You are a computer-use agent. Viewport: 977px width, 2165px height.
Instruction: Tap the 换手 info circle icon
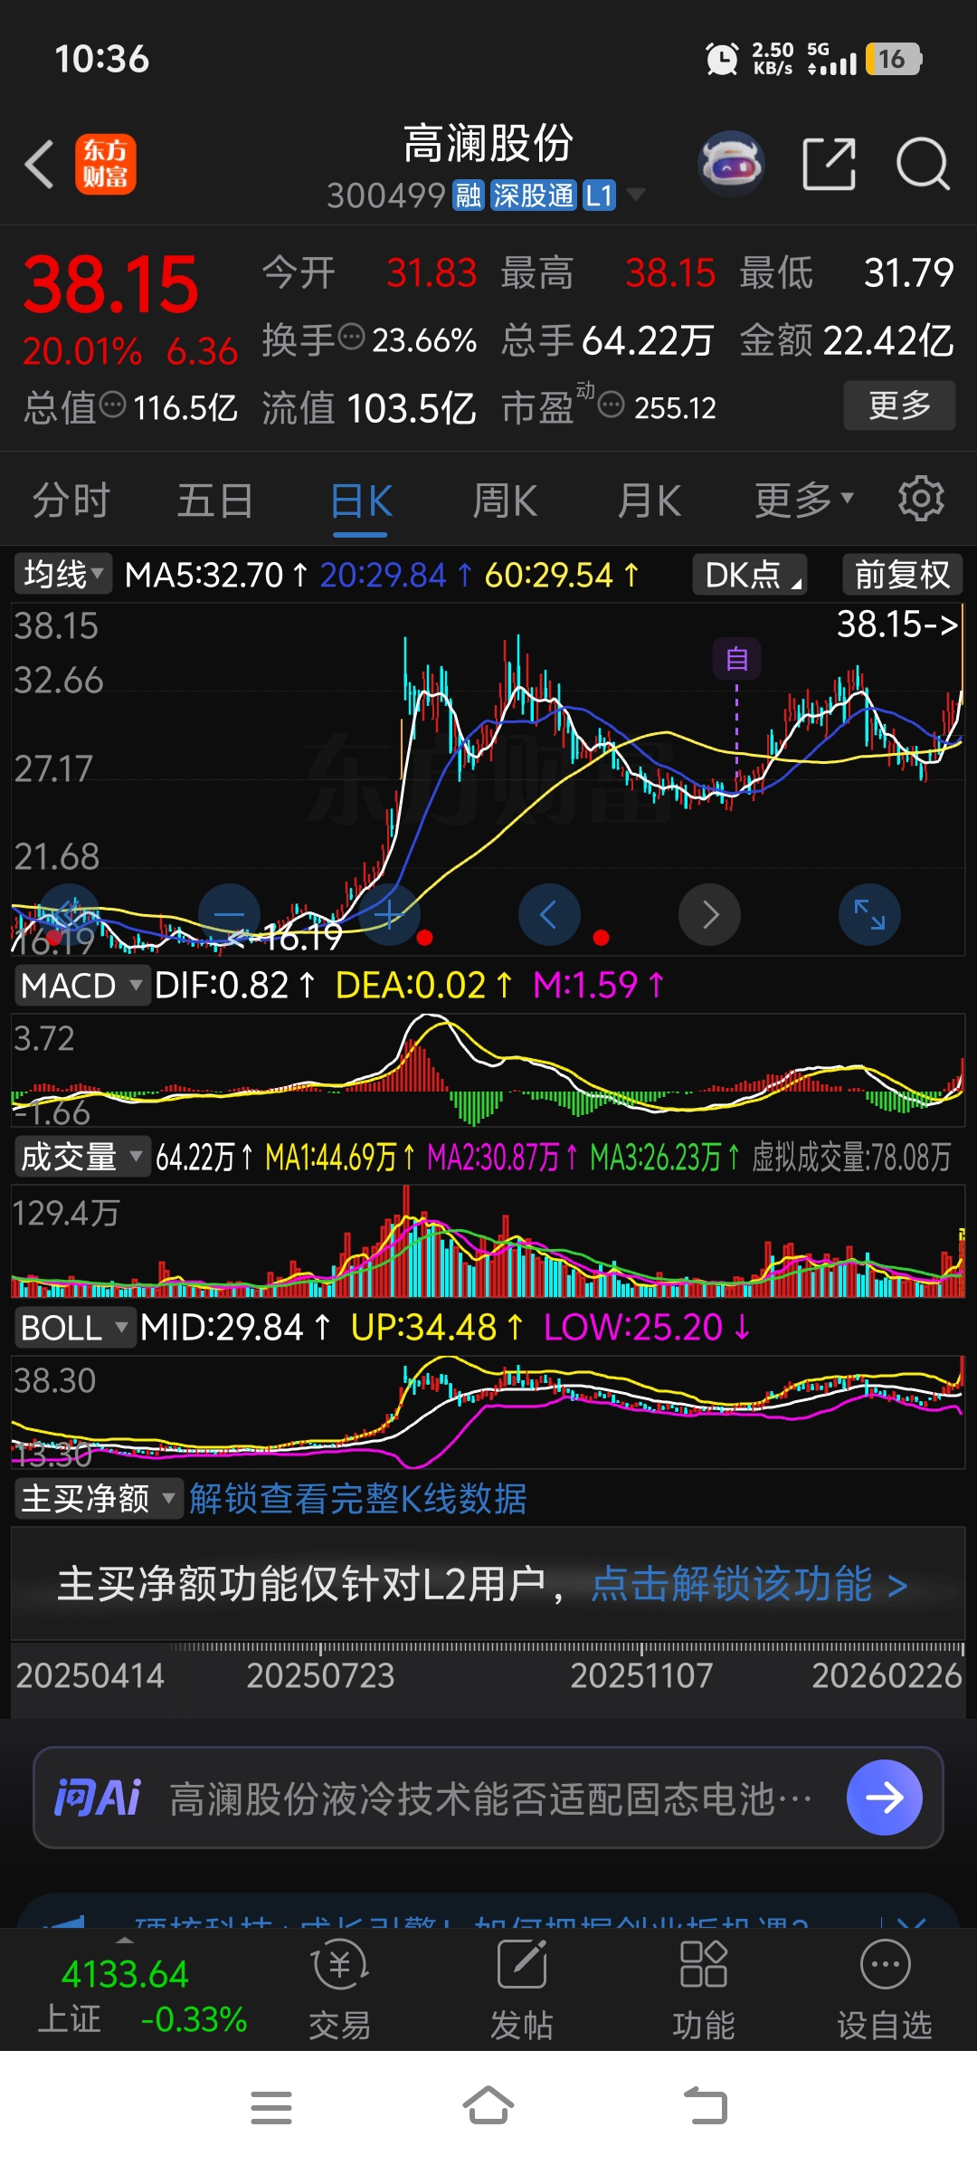coord(351,338)
